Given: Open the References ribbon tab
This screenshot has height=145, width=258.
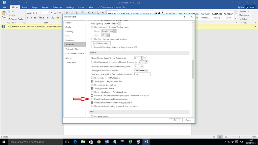Looking at the screenshot, I should [57, 7].
